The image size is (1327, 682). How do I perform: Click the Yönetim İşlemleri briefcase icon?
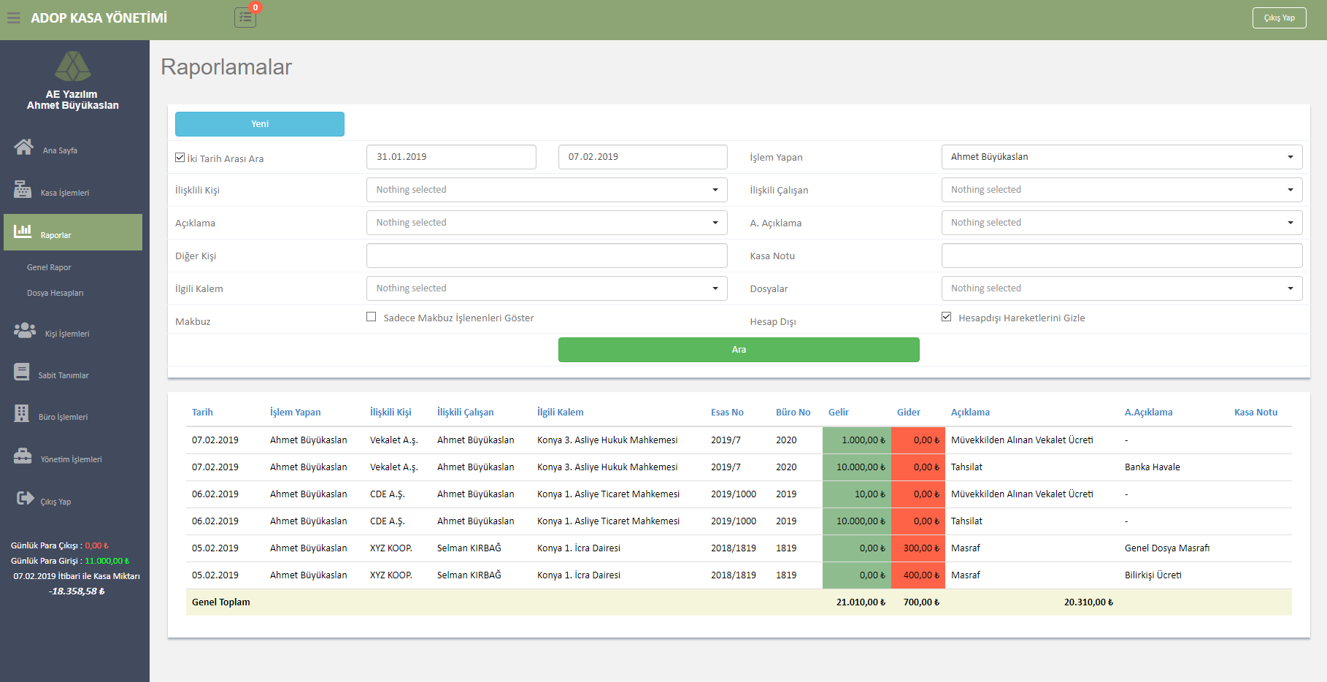click(23, 456)
